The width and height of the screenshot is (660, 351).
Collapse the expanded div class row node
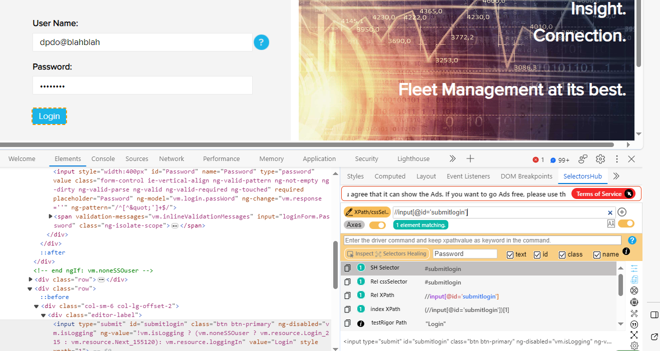tap(31, 288)
